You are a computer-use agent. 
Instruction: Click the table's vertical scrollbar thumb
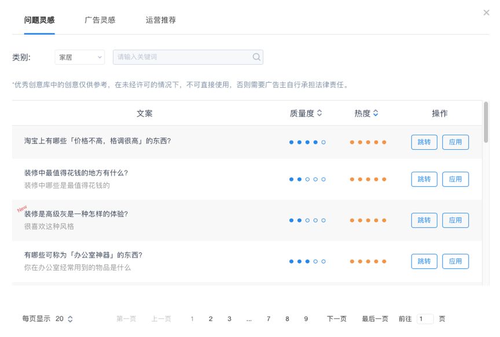[x=486, y=122]
